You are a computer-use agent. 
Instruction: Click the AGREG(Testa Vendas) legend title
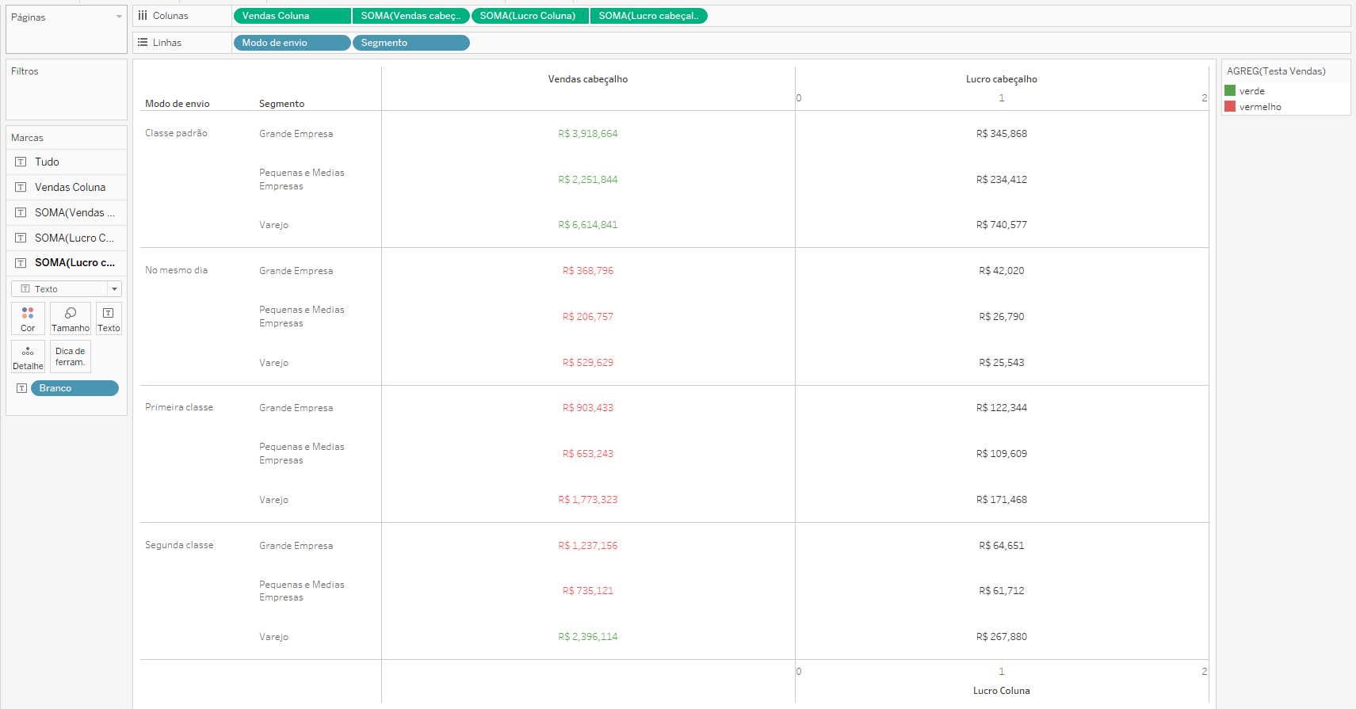pos(1276,71)
